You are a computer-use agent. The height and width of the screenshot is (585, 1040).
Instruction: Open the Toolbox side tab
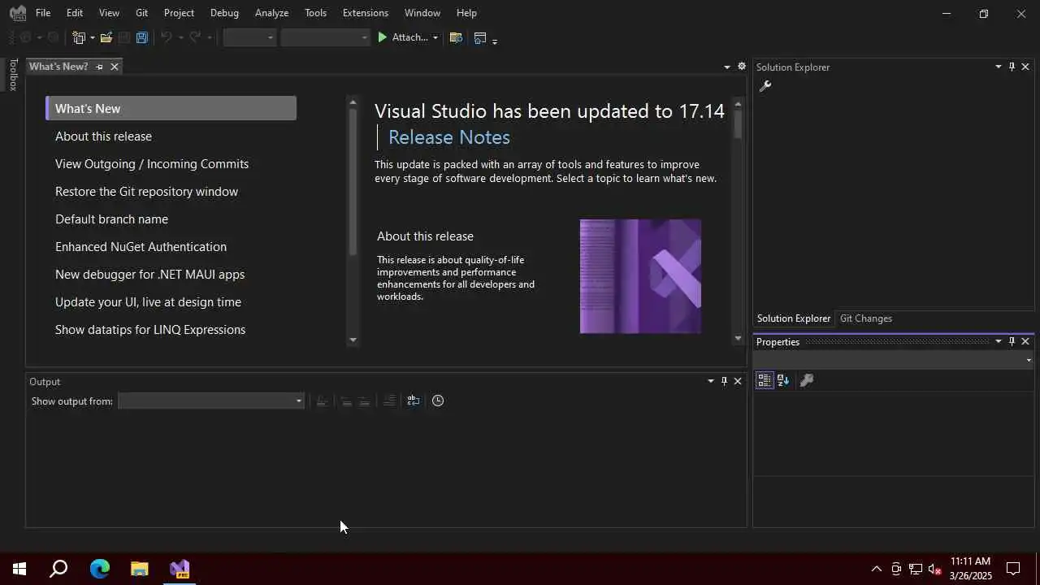pyautogui.click(x=13, y=75)
